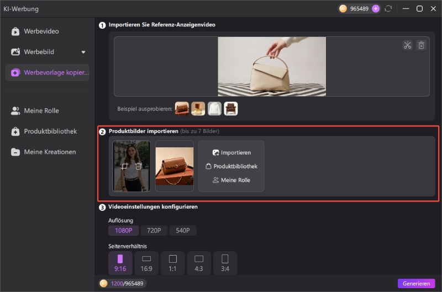Viewport: 442px width, 292px height.
Task: Click the AI credits coin icon in title bar
Action: [x=343, y=9]
